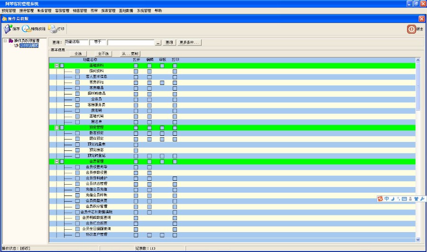427x252 pixels.
Task: Collapse the 会员管理 group
Action: [56, 161]
